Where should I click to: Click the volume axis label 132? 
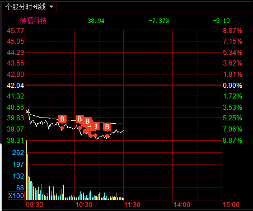tap(18, 176)
